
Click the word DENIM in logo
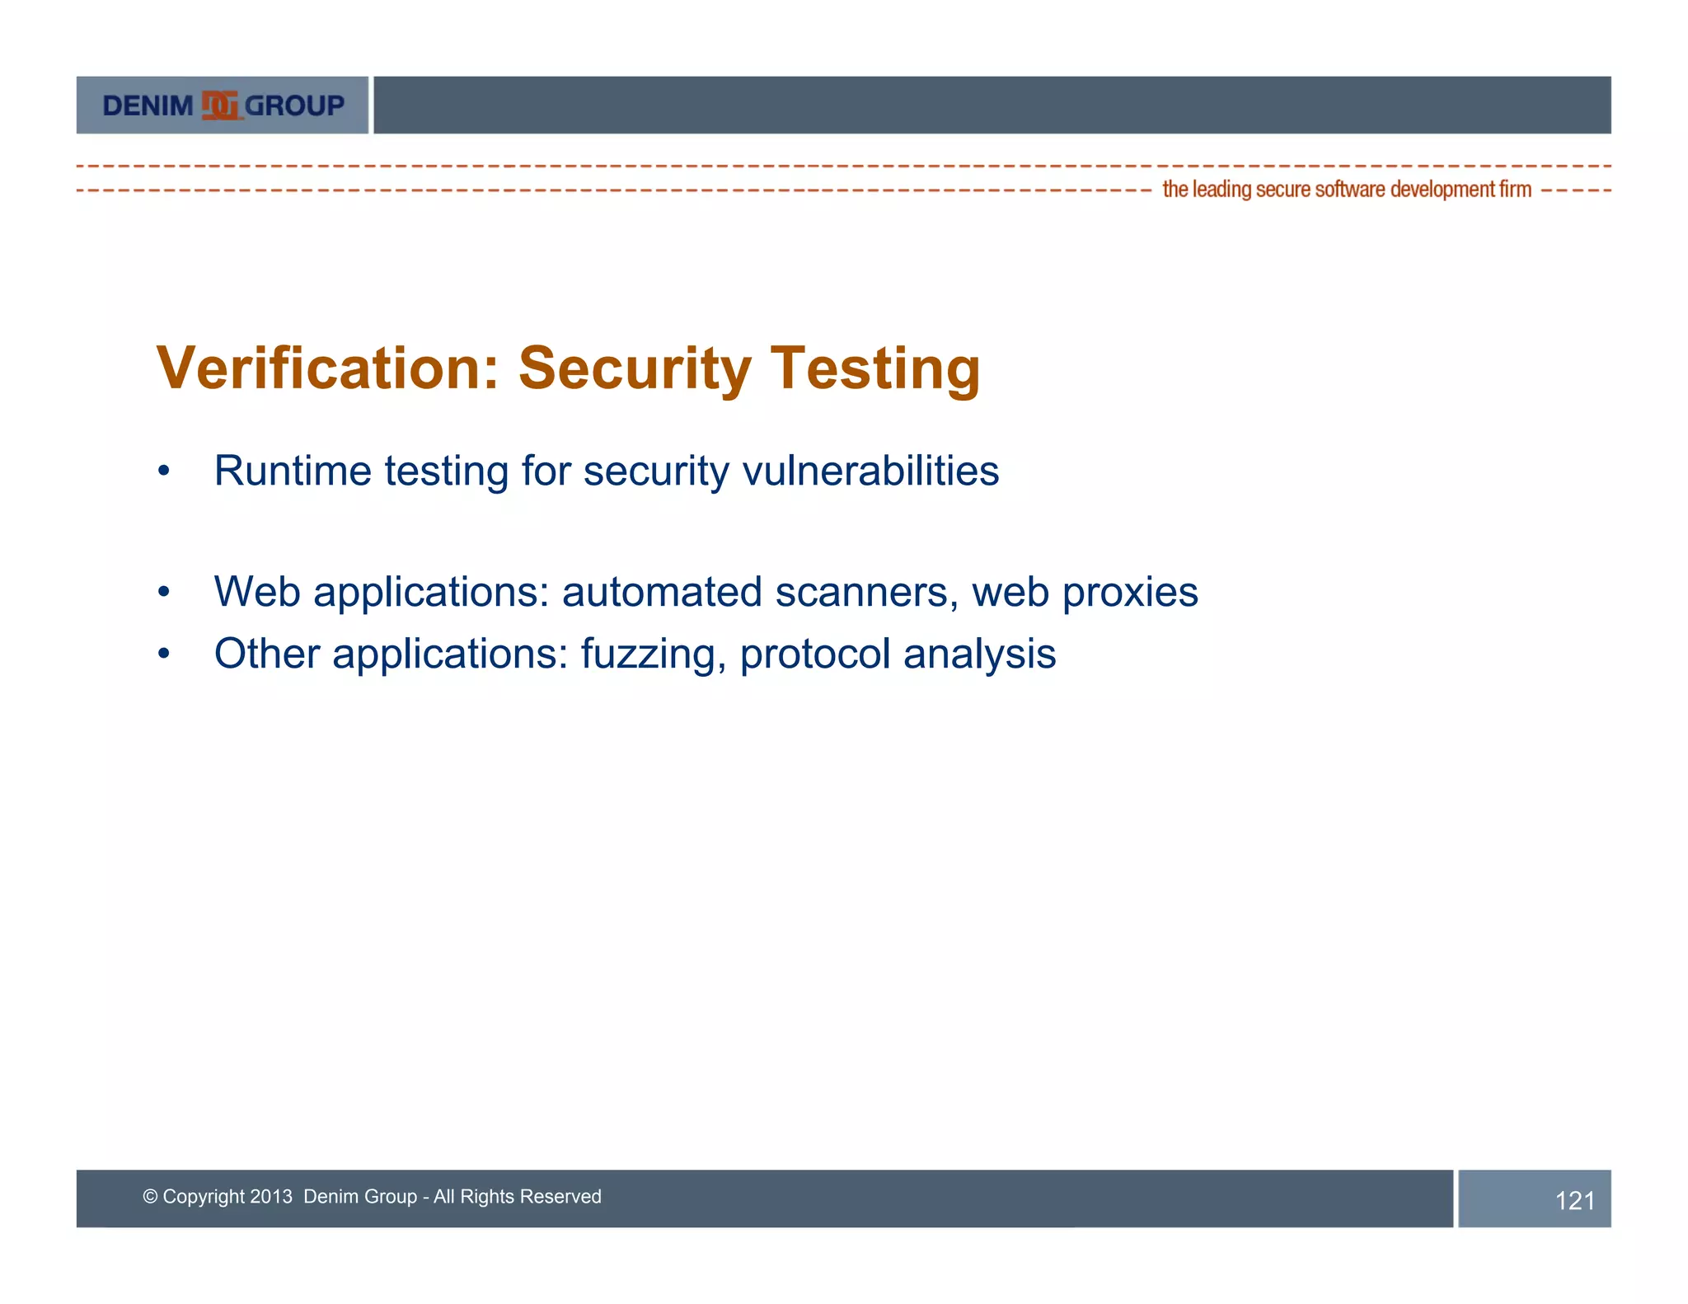tap(148, 106)
